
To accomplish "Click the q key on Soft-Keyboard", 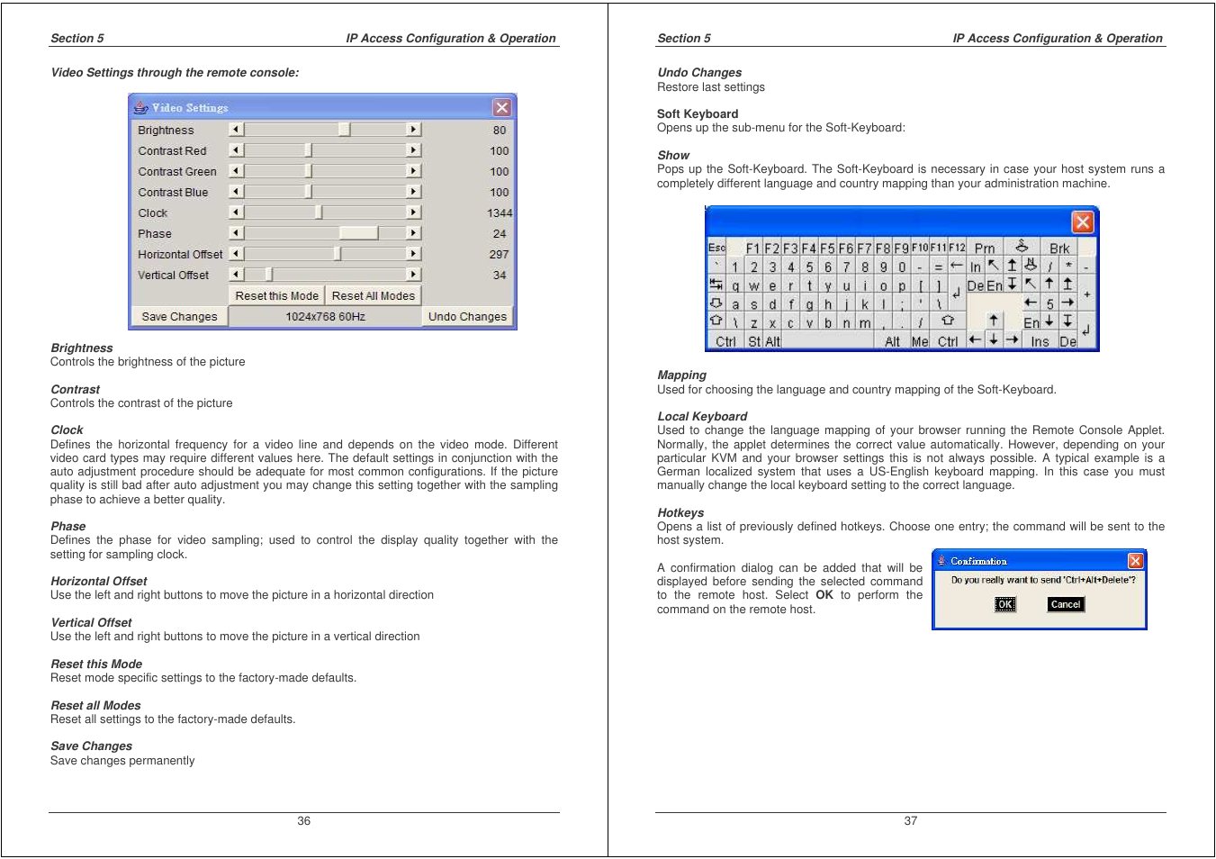I will tap(735, 284).
